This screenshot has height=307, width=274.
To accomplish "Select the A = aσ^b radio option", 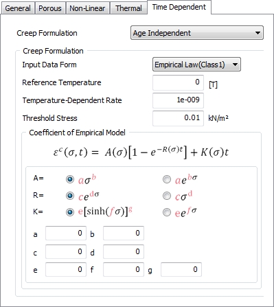I will [x=70, y=179].
